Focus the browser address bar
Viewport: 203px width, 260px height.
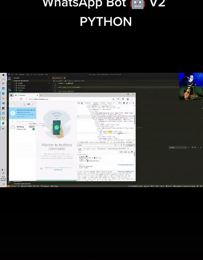point(68,99)
